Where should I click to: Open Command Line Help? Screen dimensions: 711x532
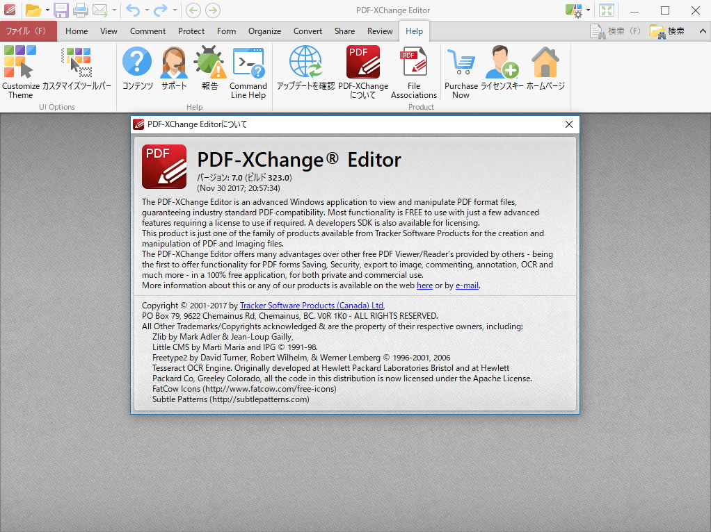pos(248,72)
